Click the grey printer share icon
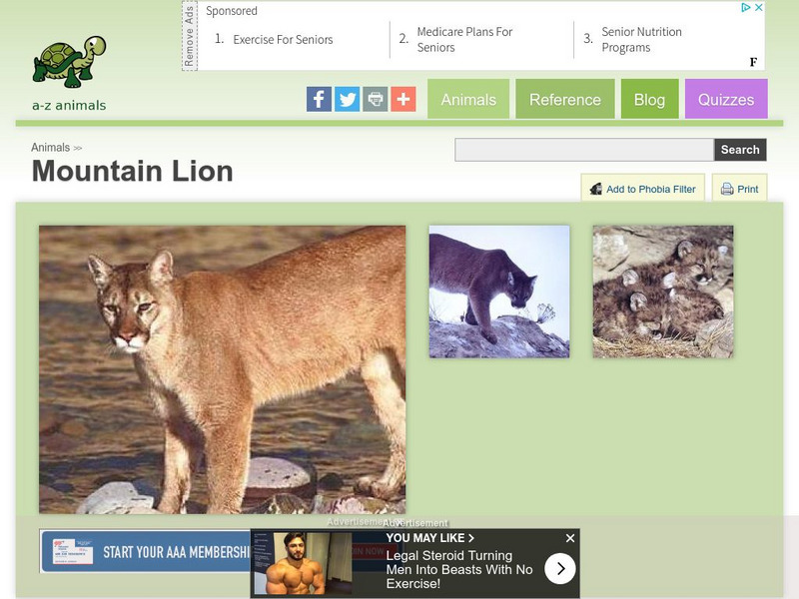Image resolution: width=799 pixels, height=599 pixels. (x=376, y=99)
